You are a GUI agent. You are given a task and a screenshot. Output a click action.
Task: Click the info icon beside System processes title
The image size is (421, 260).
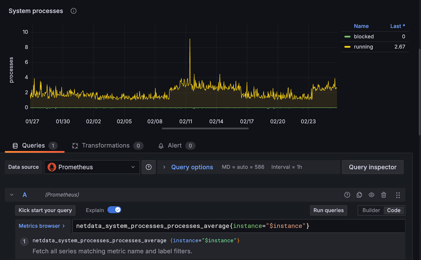click(73, 11)
